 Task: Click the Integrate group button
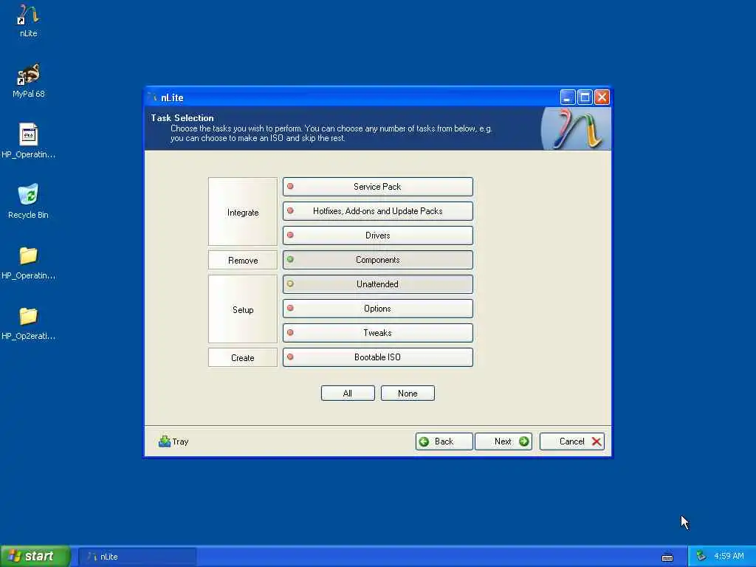243,212
